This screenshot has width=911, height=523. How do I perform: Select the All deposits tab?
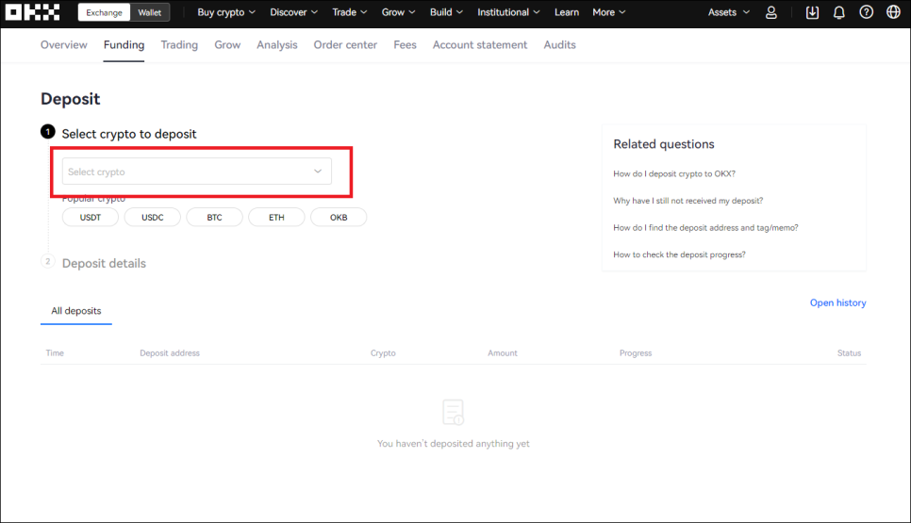click(x=76, y=311)
